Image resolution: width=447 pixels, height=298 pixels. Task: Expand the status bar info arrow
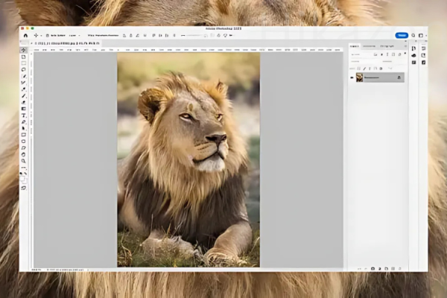(x=88, y=269)
